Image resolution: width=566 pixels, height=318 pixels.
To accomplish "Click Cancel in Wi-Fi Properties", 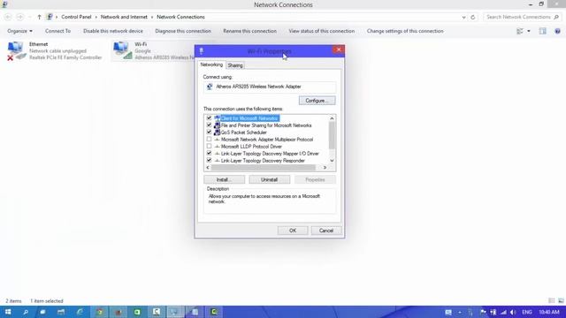I will click(x=326, y=231).
